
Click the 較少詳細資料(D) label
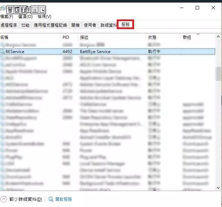(x=26, y=199)
